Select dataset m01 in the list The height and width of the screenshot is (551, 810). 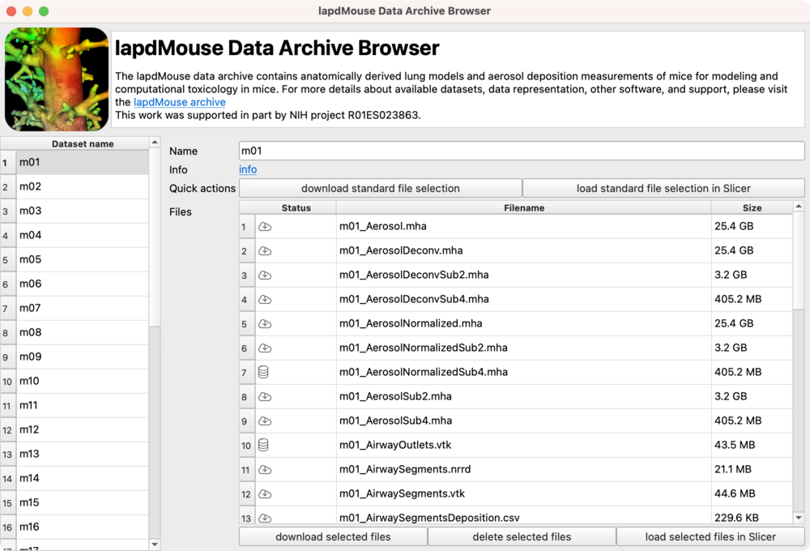point(83,162)
